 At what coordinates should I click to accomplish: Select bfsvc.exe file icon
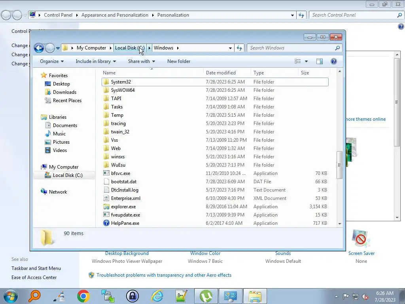click(106, 173)
